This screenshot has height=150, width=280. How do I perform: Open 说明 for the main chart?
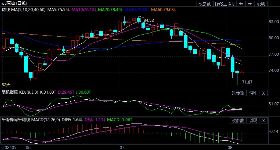tap(261, 4)
